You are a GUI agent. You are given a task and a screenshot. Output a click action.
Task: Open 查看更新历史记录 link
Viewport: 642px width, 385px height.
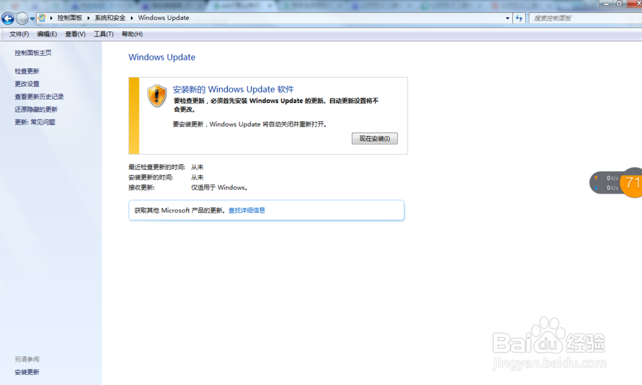coord(39,96)
